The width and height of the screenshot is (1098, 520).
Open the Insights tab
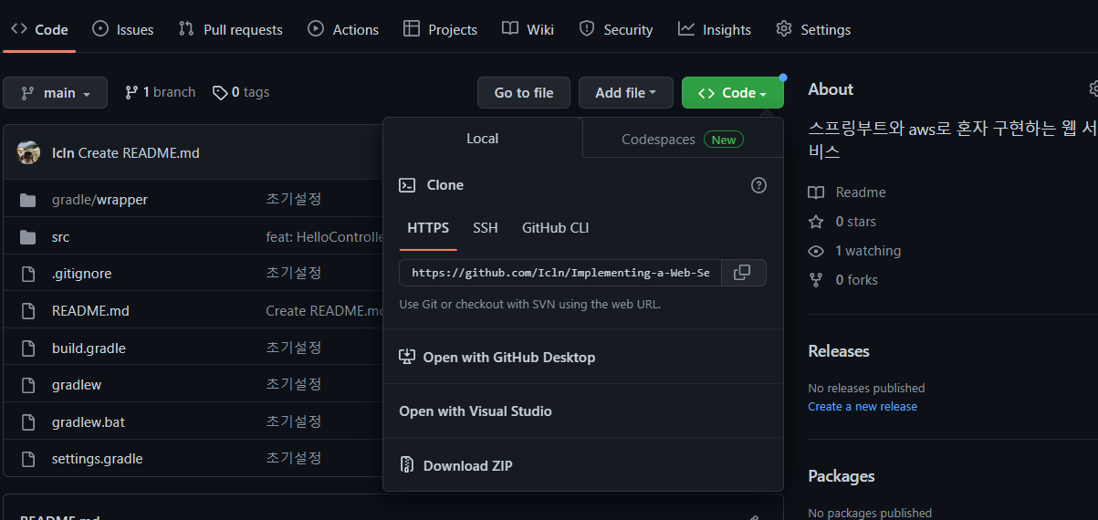coord(715,29)
